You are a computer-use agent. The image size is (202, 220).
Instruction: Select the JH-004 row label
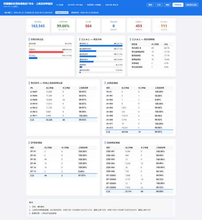109,108
